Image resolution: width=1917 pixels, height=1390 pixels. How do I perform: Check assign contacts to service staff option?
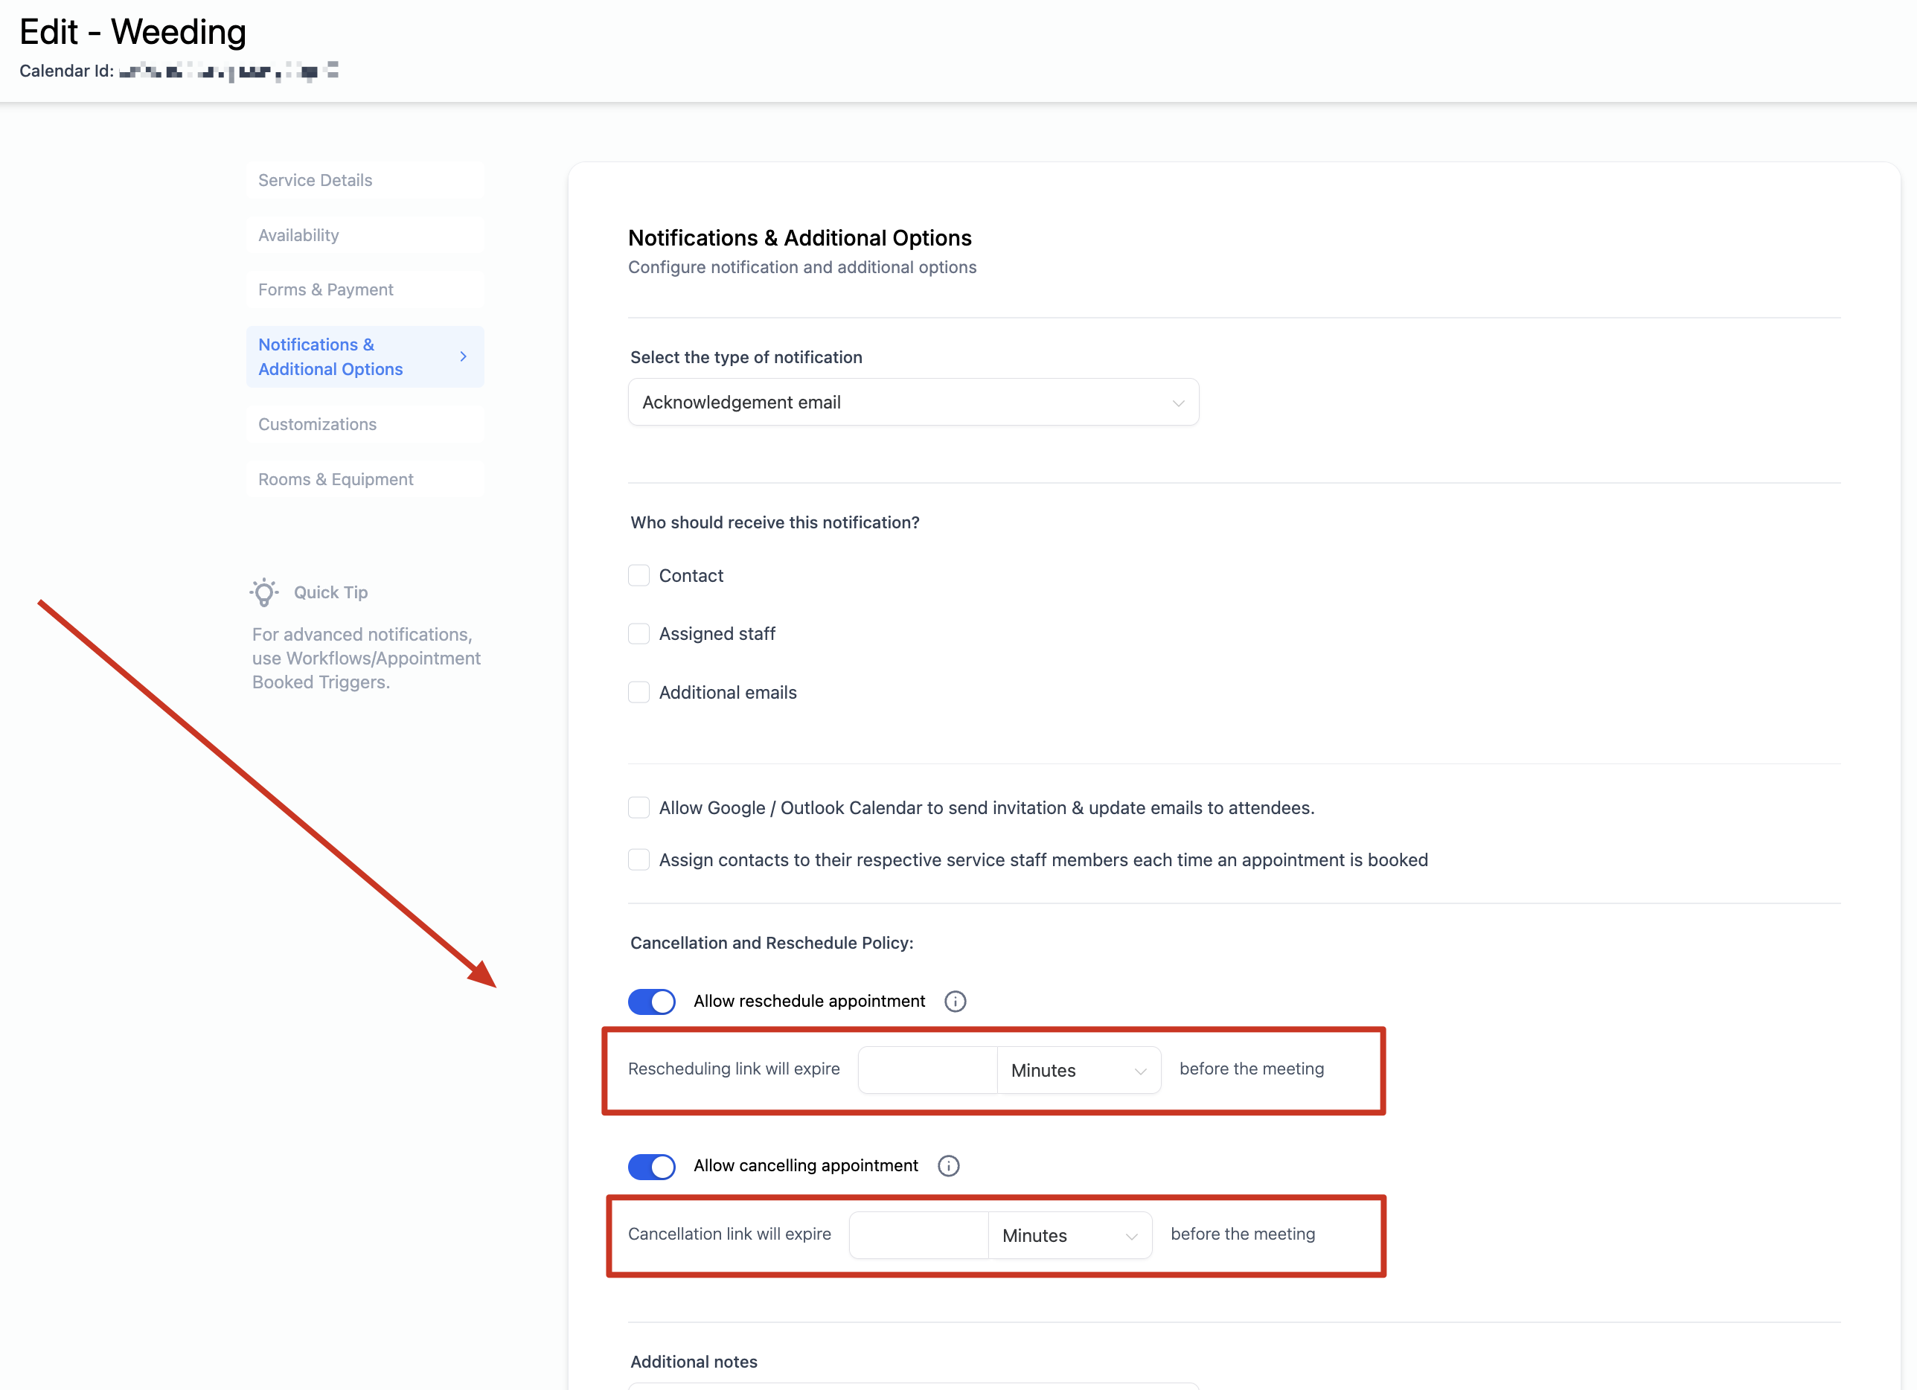(639, 860)
